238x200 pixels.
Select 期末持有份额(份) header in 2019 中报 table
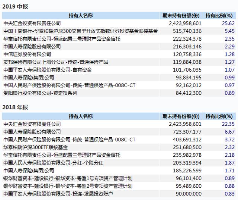[181, 16]
